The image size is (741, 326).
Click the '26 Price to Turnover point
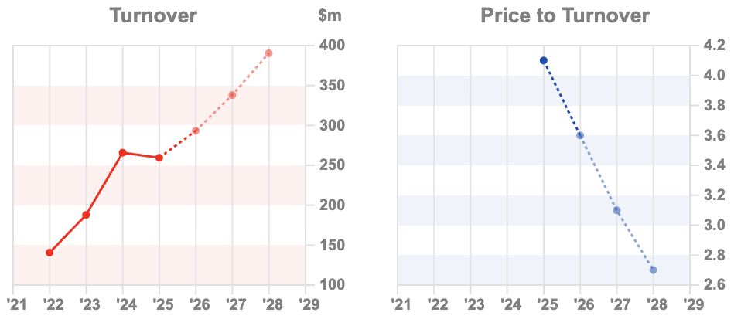click(580, 135)
